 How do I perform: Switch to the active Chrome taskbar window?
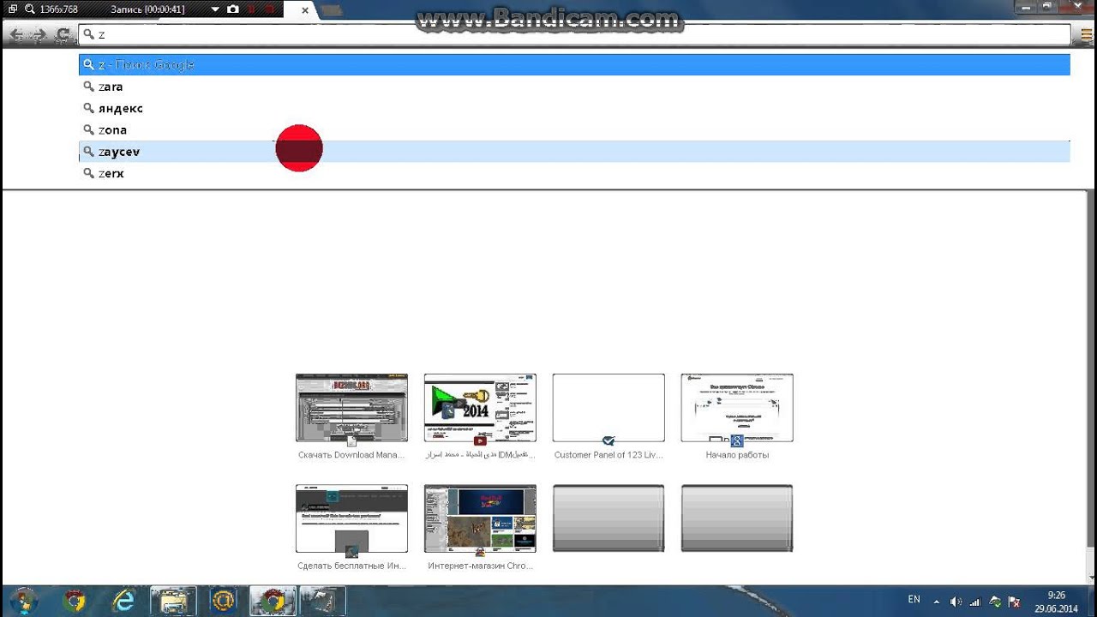(x=273, y=601)
